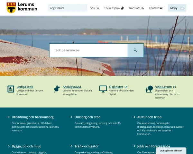Image resolution: width=193 pixels, height=154 pixels.
Task: Open the Kontakt link
Action: coord(155,8)
